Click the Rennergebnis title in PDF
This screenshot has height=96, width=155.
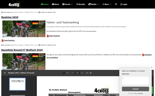74,92
